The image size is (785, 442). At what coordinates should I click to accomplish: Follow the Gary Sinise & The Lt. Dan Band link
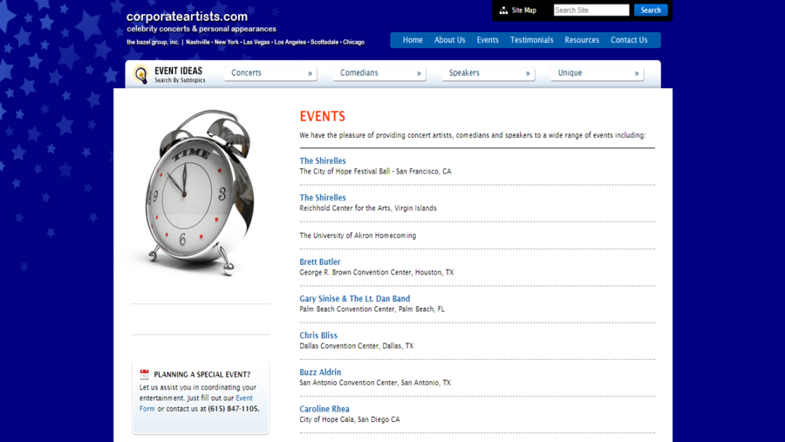pos(354,298)
